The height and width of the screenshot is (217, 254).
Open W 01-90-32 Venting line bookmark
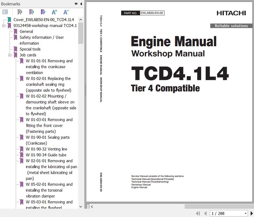[46, 149]
